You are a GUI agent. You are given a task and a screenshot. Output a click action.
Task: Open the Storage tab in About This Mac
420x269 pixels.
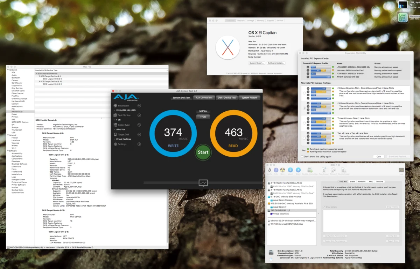pyautogui.click(x=251, y=21)
